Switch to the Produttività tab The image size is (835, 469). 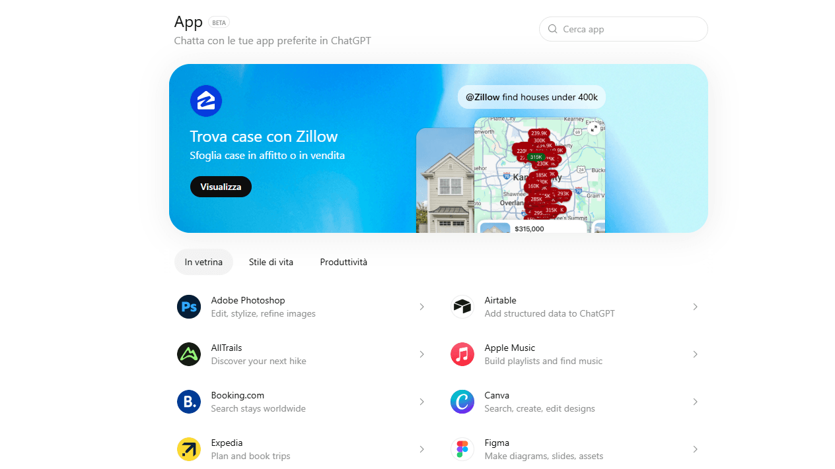[x=344, y=262]
